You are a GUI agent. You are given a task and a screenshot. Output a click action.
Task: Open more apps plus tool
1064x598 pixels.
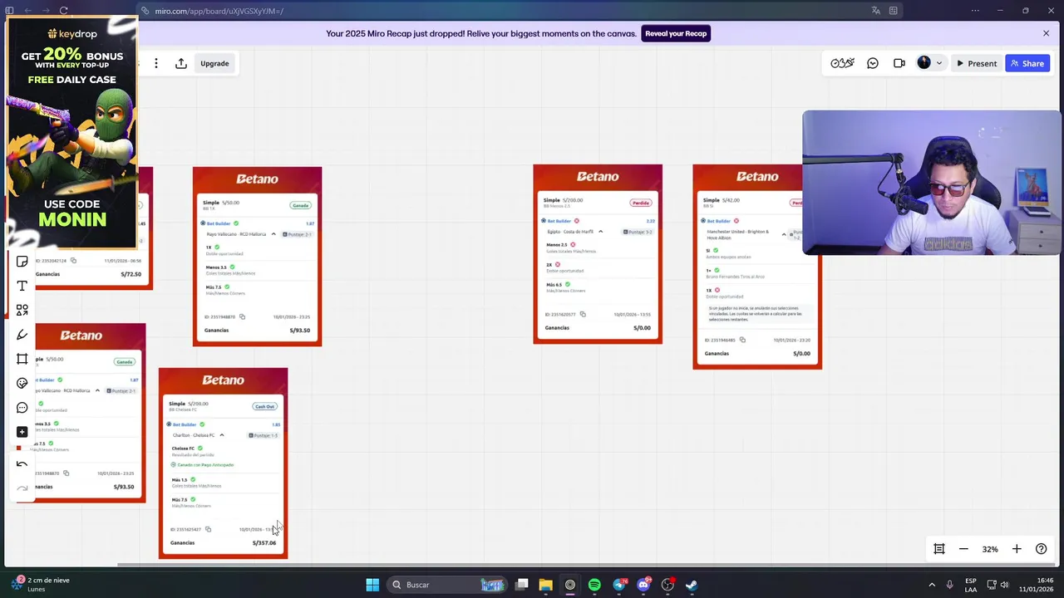(x=22, y=432)
